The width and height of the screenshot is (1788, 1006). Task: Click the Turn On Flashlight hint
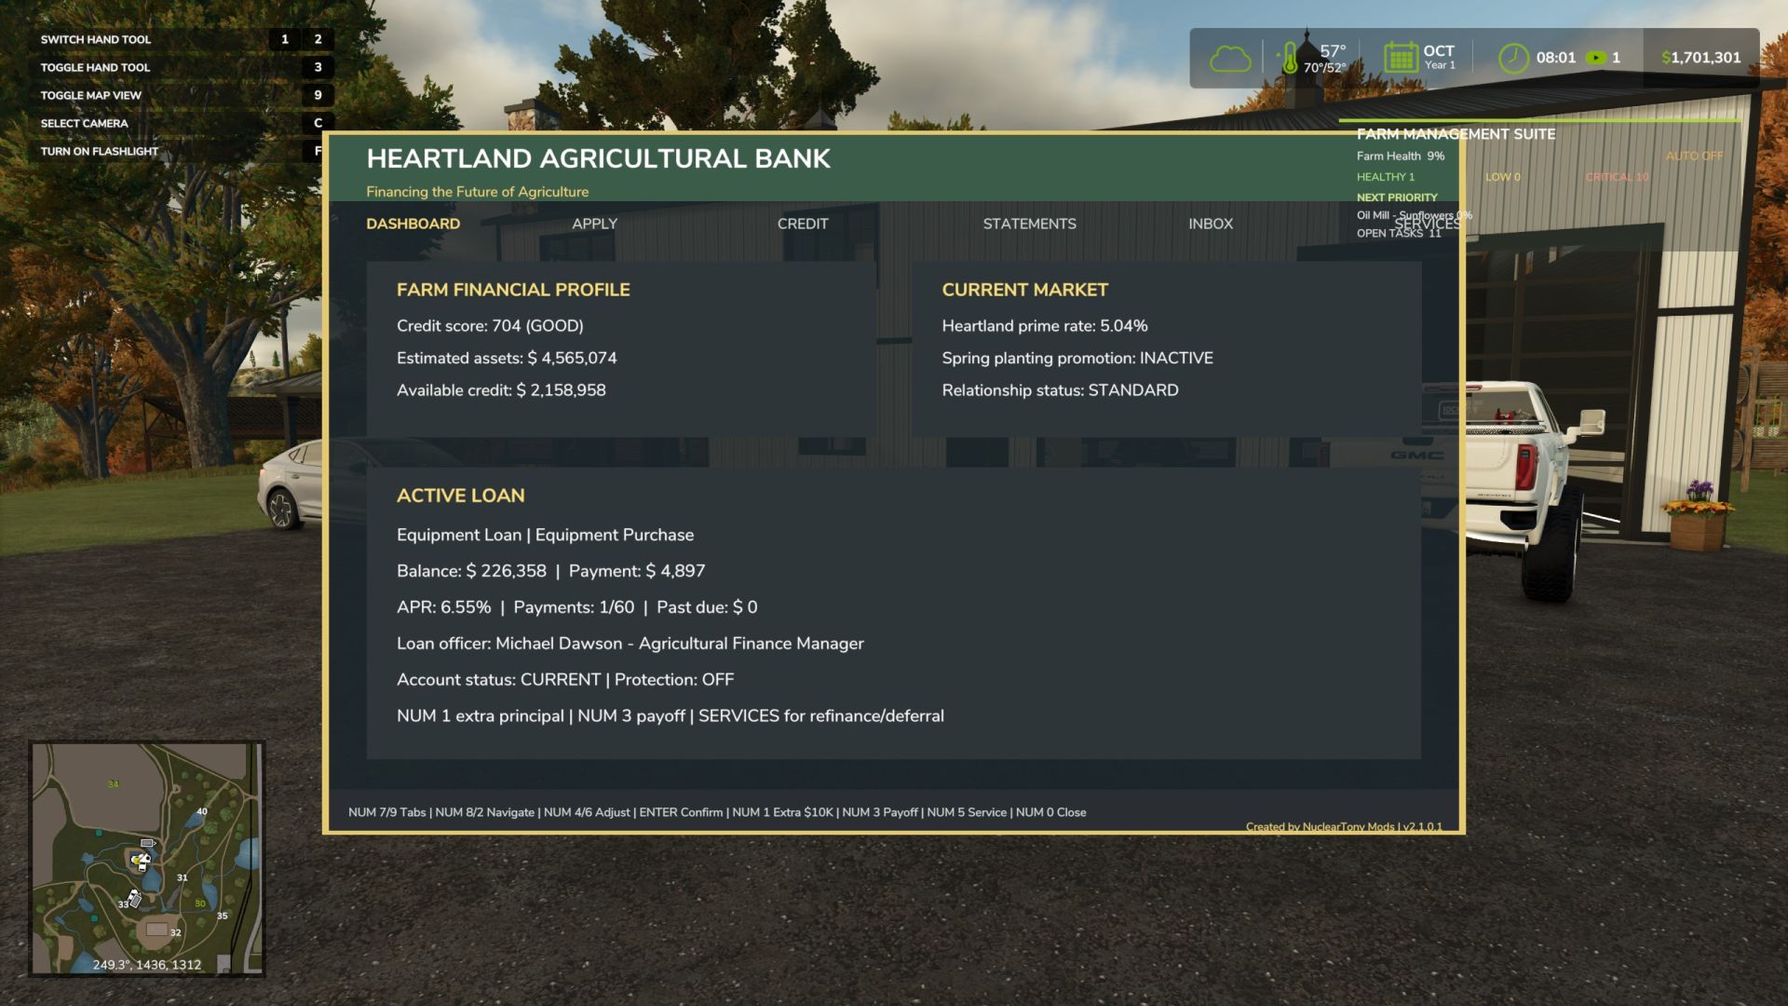click(x=100, y=151)
